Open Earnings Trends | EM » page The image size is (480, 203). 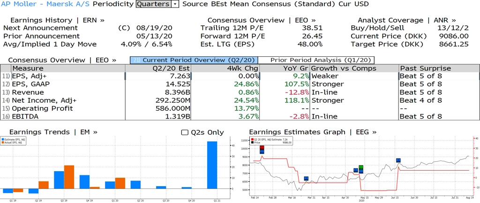[x=53, y=132]
